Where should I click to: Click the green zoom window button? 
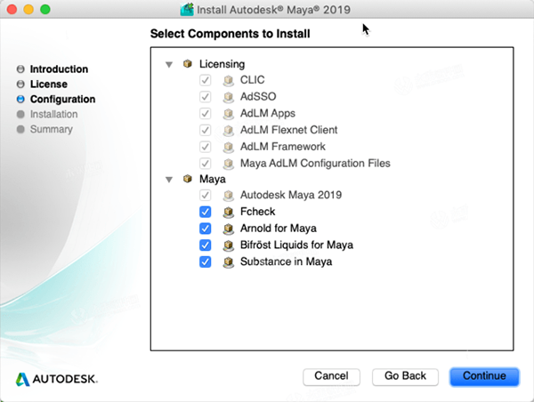(x=45, y=9)
